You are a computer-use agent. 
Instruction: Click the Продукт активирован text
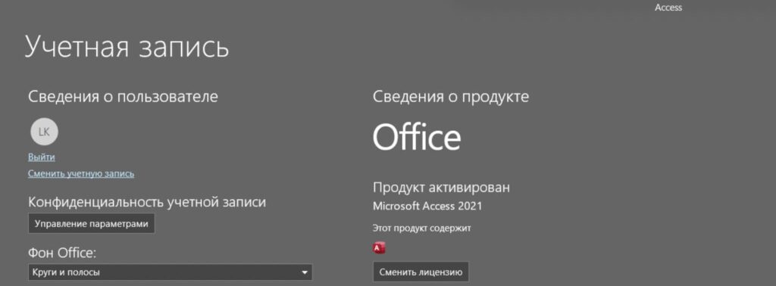442,188
